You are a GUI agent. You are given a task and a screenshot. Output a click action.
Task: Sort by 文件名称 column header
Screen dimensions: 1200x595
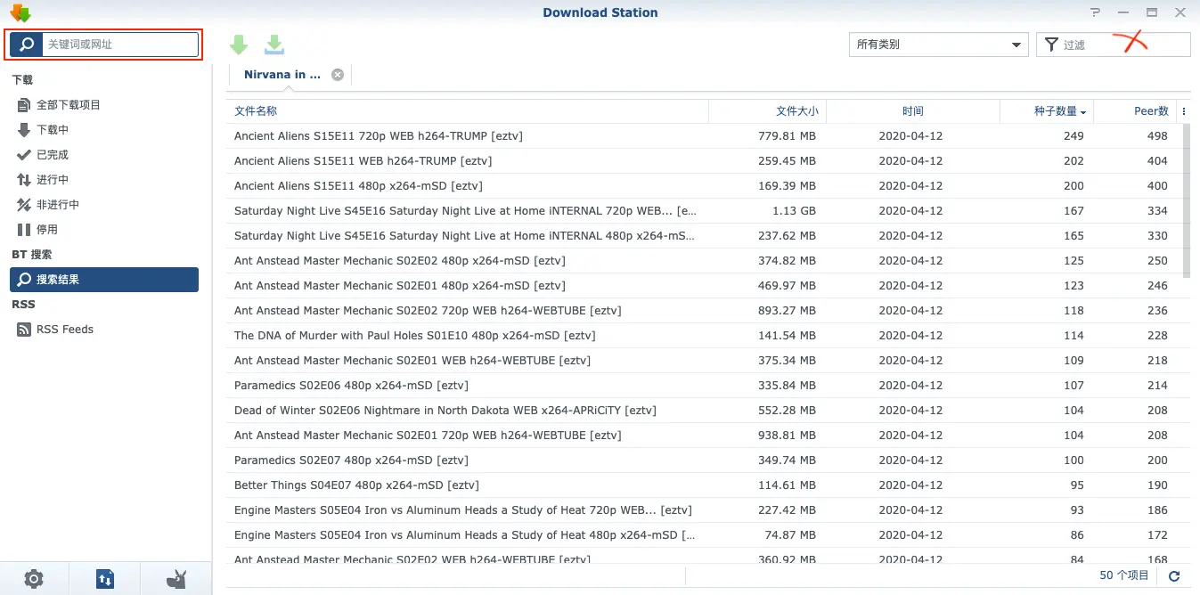468,111
